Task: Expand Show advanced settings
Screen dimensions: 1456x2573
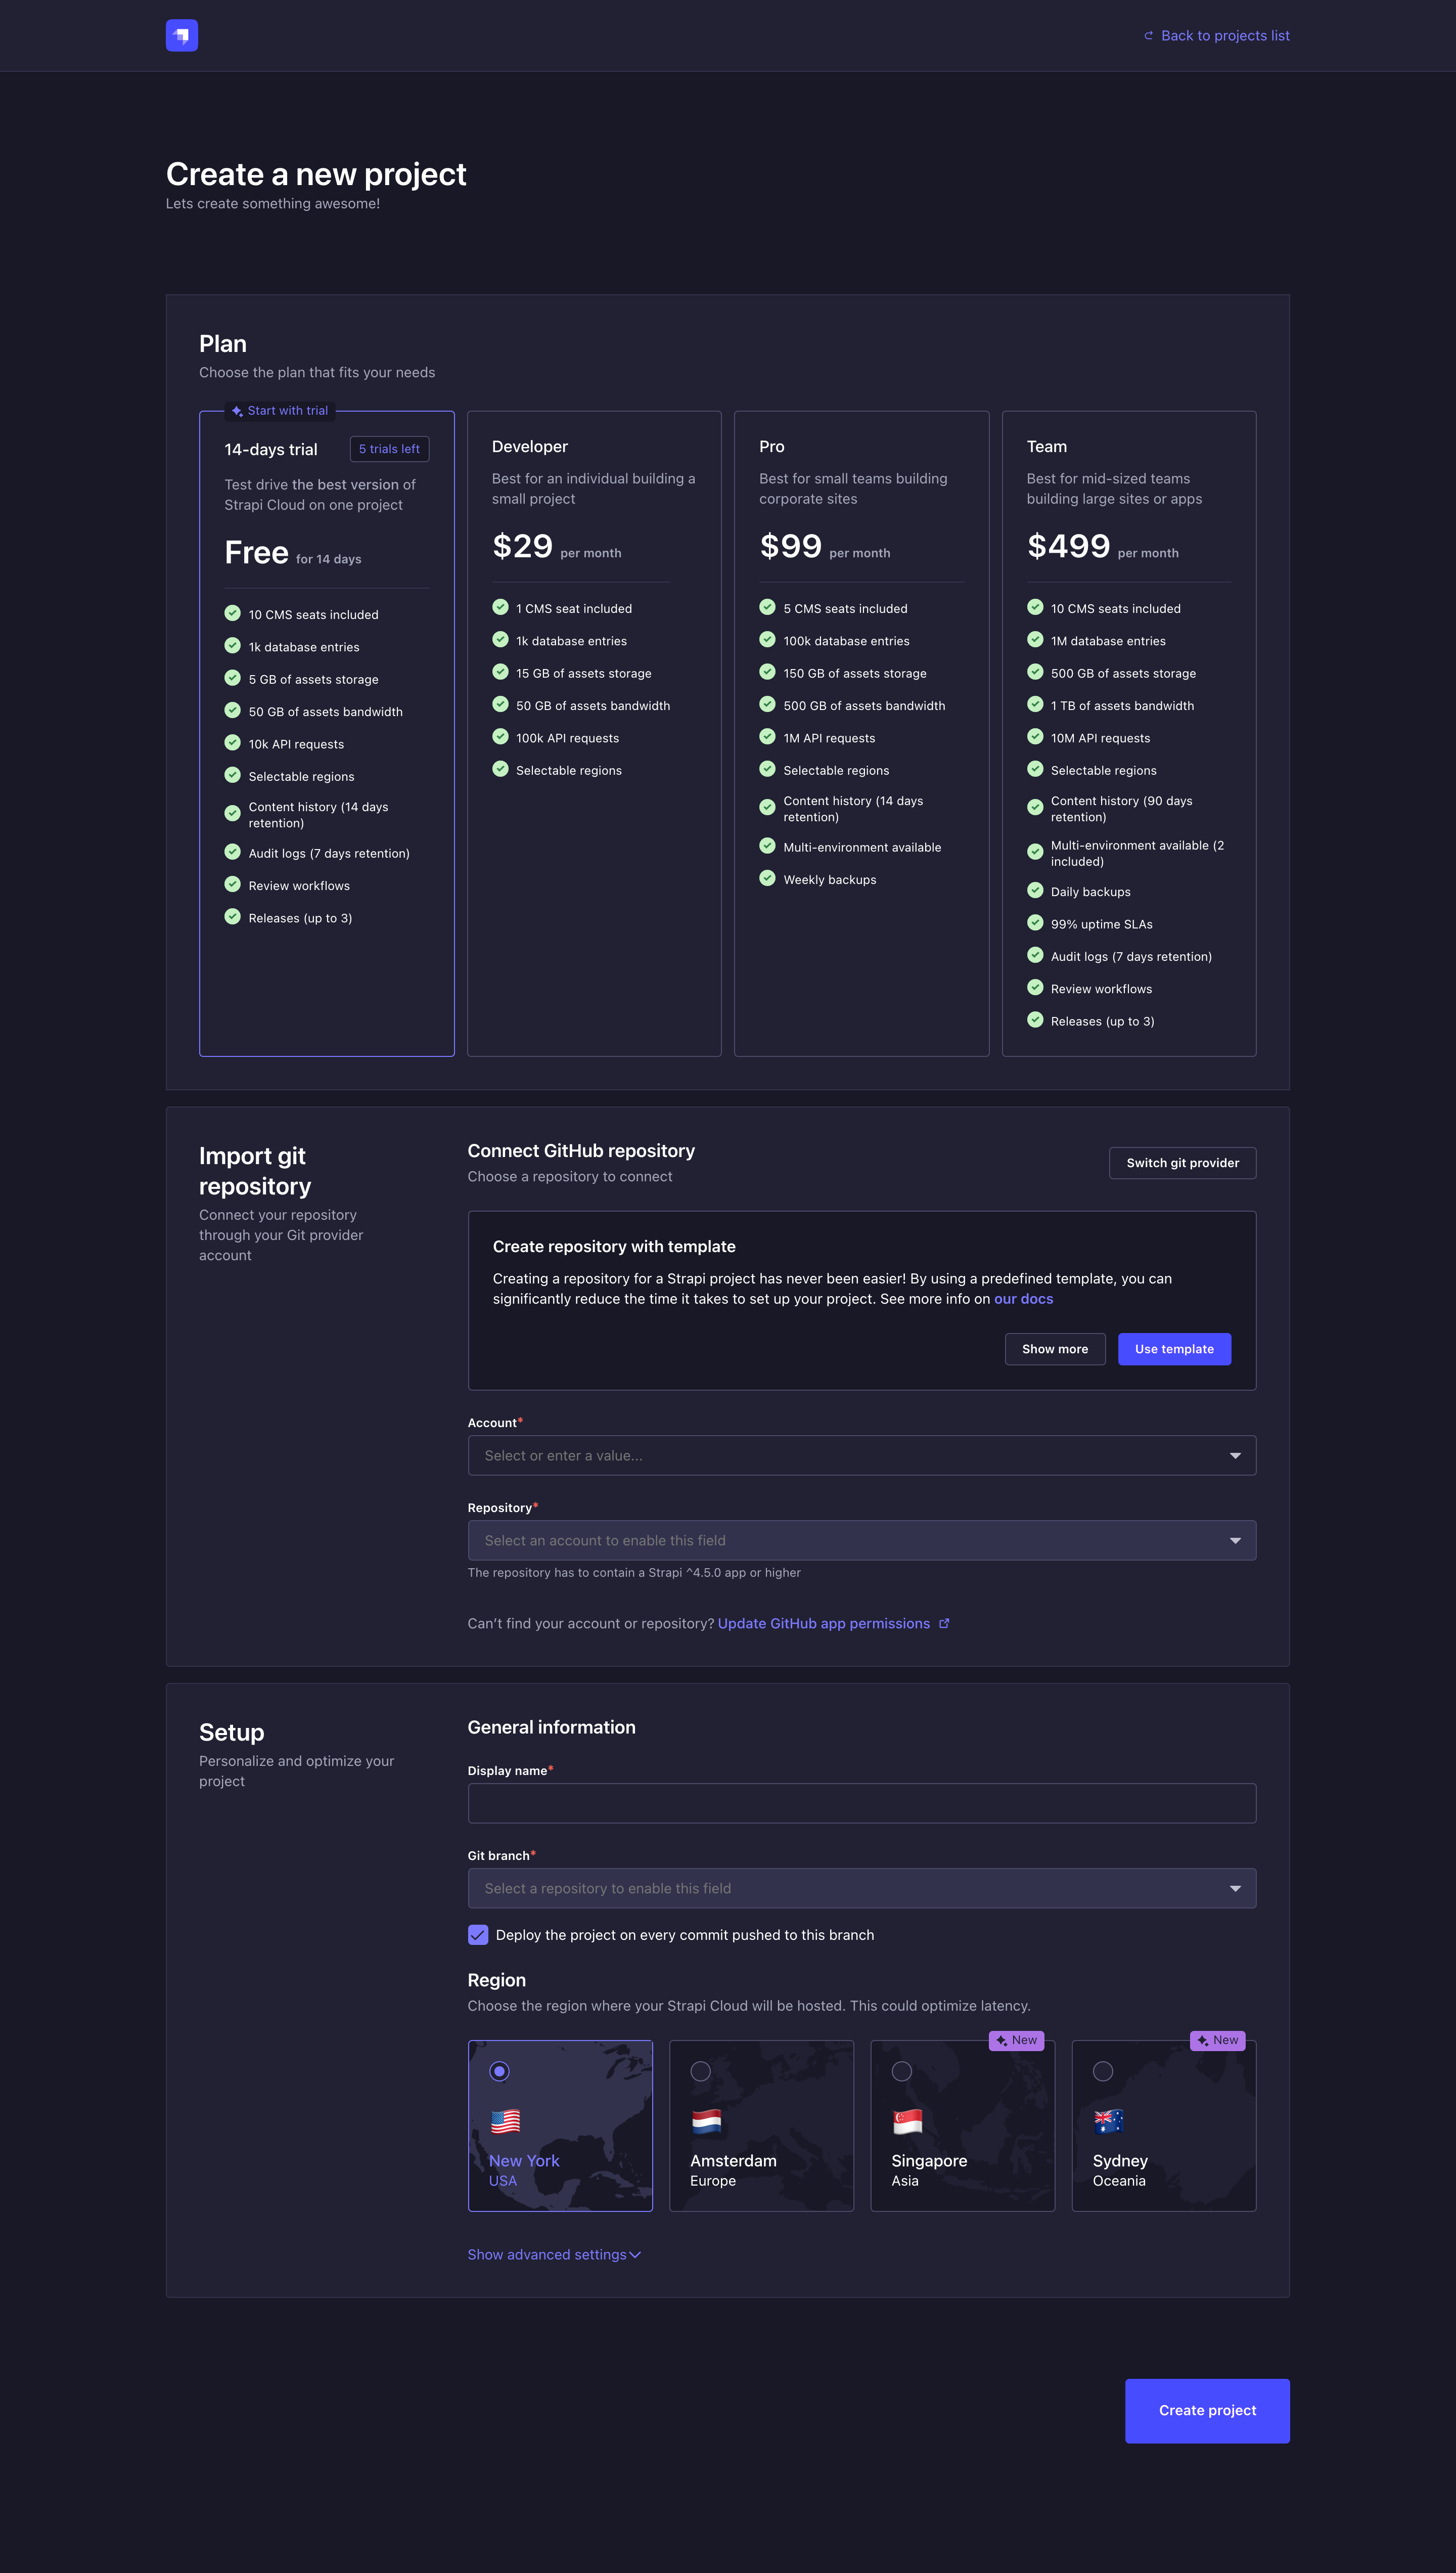Action: (x=554, y=2254)
